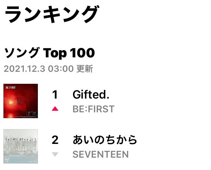
Task: Click the Gifted text on red artwork
Action: (x=32, y=113)
